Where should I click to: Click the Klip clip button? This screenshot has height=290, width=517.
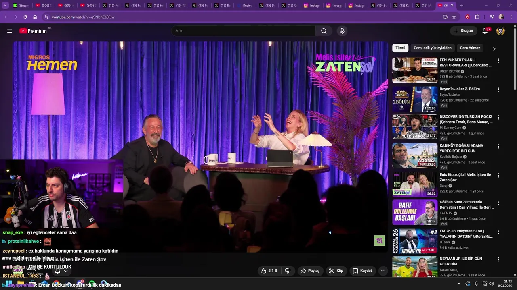[336, 271]
